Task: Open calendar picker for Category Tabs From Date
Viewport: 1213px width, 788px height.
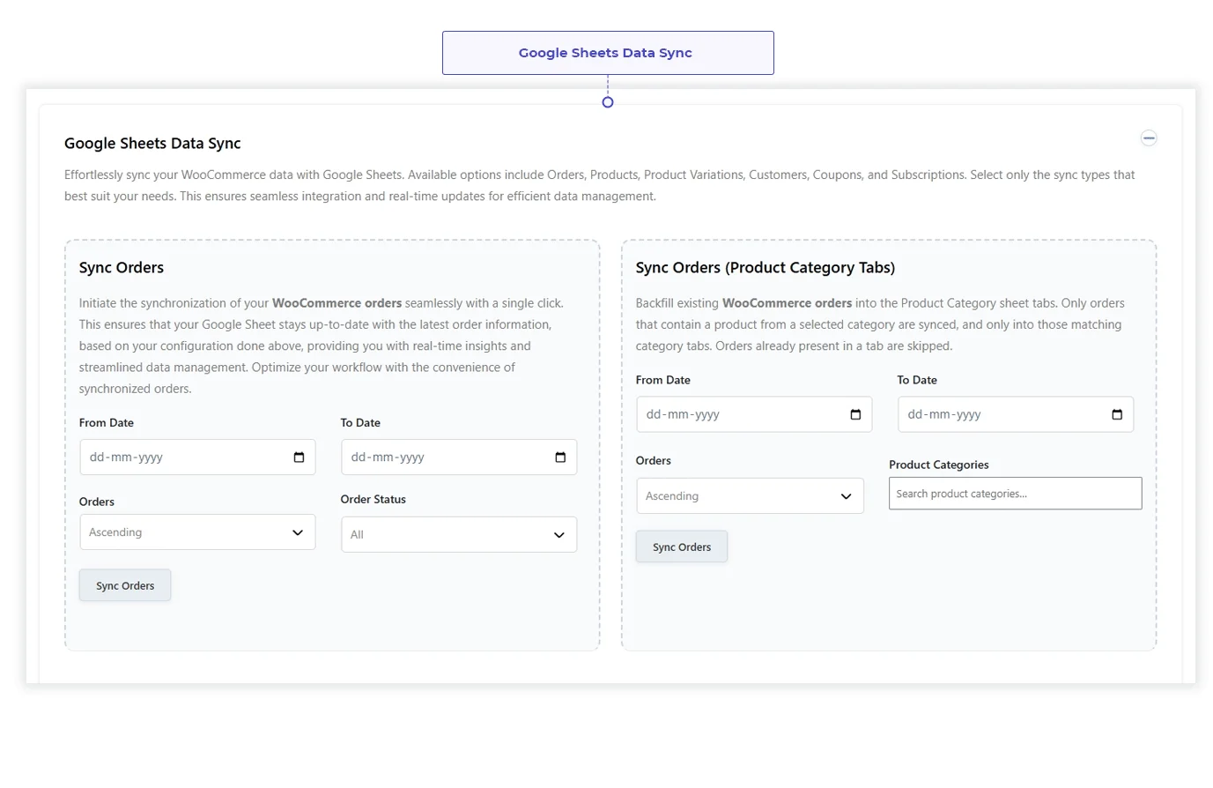Action: point(855,414)
